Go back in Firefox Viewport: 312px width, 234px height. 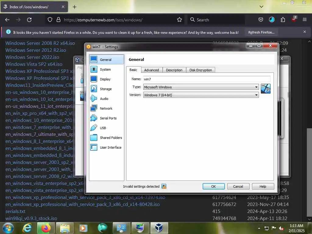tap(7, 20)
